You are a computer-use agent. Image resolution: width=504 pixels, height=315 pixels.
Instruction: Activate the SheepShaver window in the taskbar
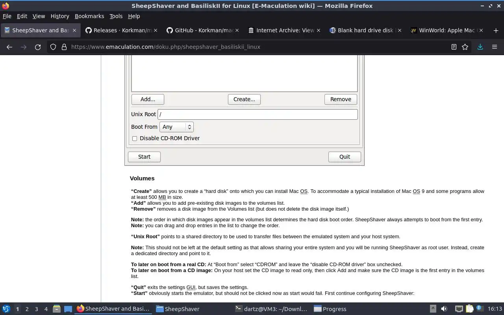pyautogui.click(x=193, y=309)
